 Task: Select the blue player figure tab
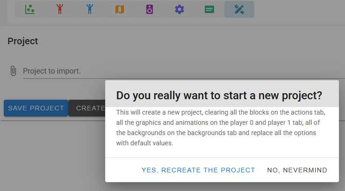pyautogui.click(x=90, y=9)
